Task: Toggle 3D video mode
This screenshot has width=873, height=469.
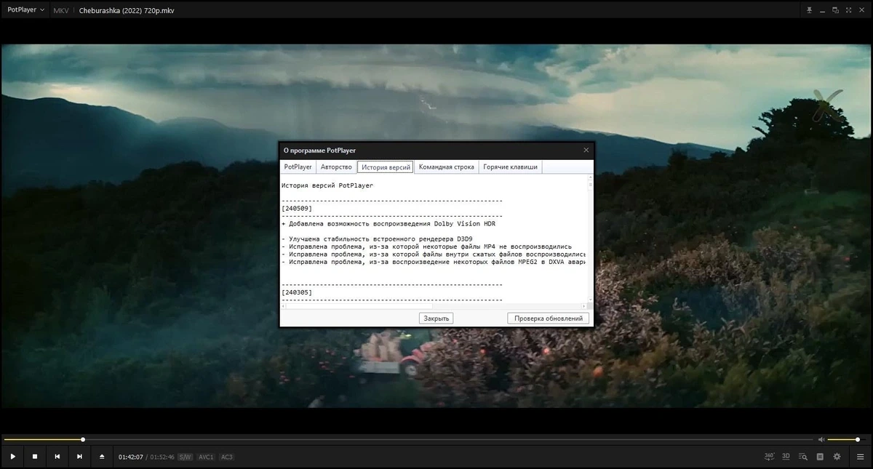Action: 786,457
